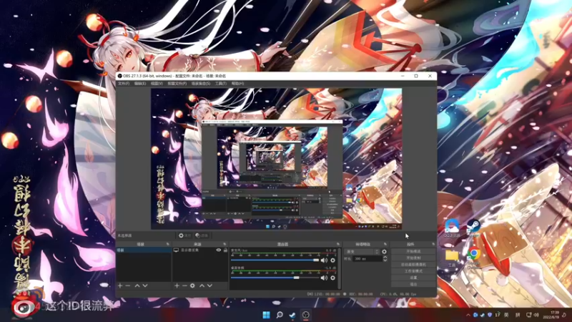This screenshot has width=572, height=322.
Task: Click Start Recording in Controls
Action: [413, 258]
